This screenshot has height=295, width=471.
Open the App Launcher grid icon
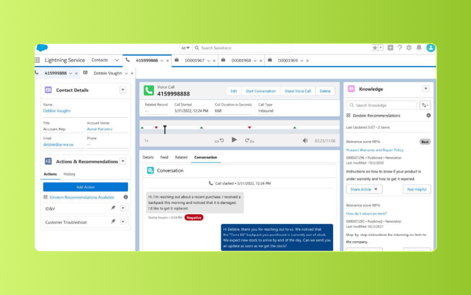37,60
